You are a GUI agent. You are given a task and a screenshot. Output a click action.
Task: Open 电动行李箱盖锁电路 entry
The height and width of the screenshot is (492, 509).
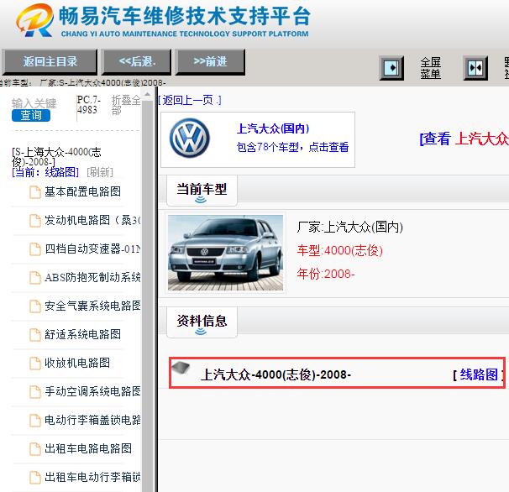coord(92,420)
